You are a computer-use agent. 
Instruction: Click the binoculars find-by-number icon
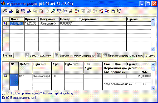[71, 11]
